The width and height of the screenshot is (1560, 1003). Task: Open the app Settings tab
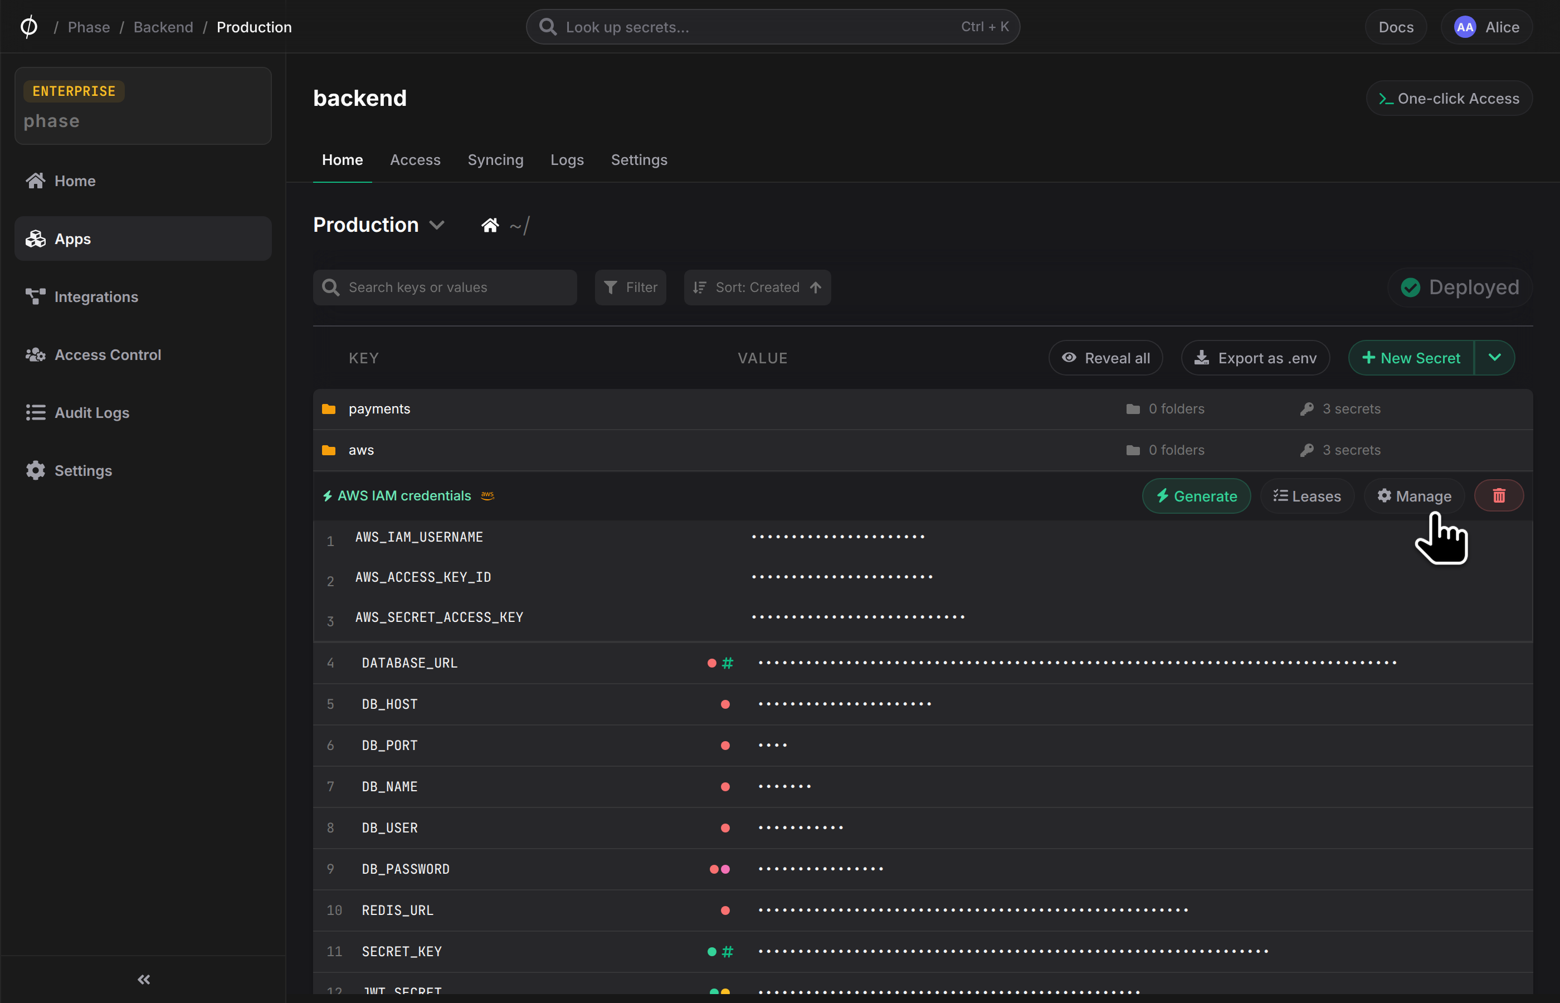click(x=638, y=159)
